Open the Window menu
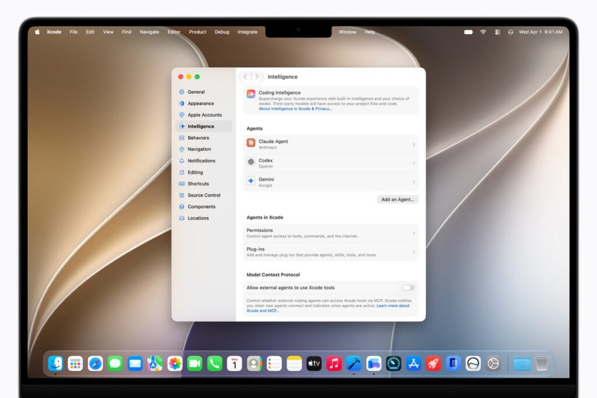597x398 pixels. [347, 32]
